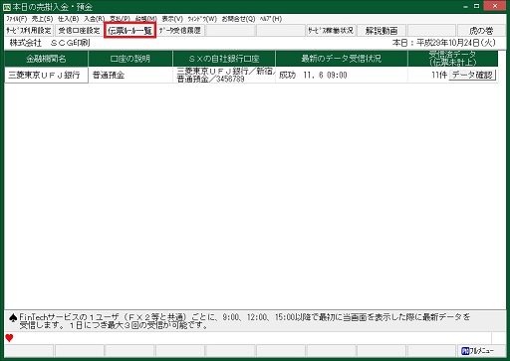Click the spade icon beside FinTech message

[x=13, y=318]
